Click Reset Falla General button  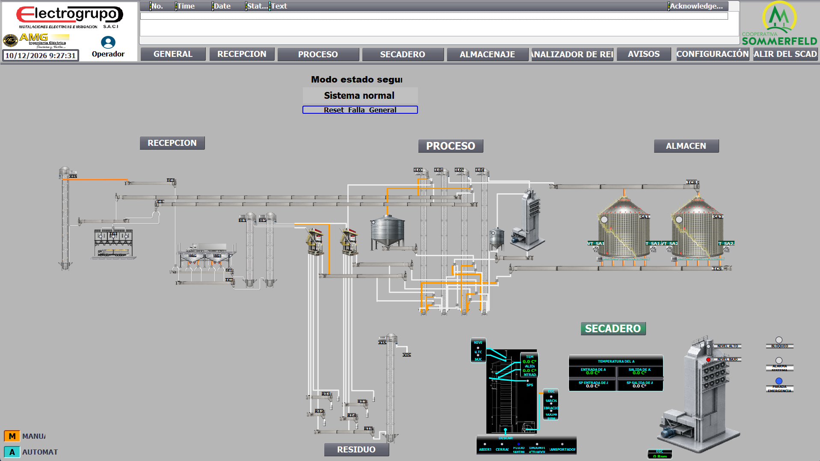(360, 110)
